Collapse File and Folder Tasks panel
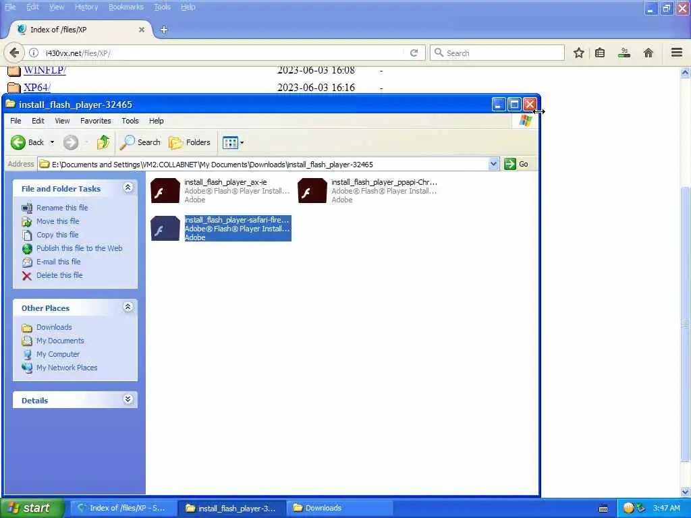691x518 pixels. [128, 188]
